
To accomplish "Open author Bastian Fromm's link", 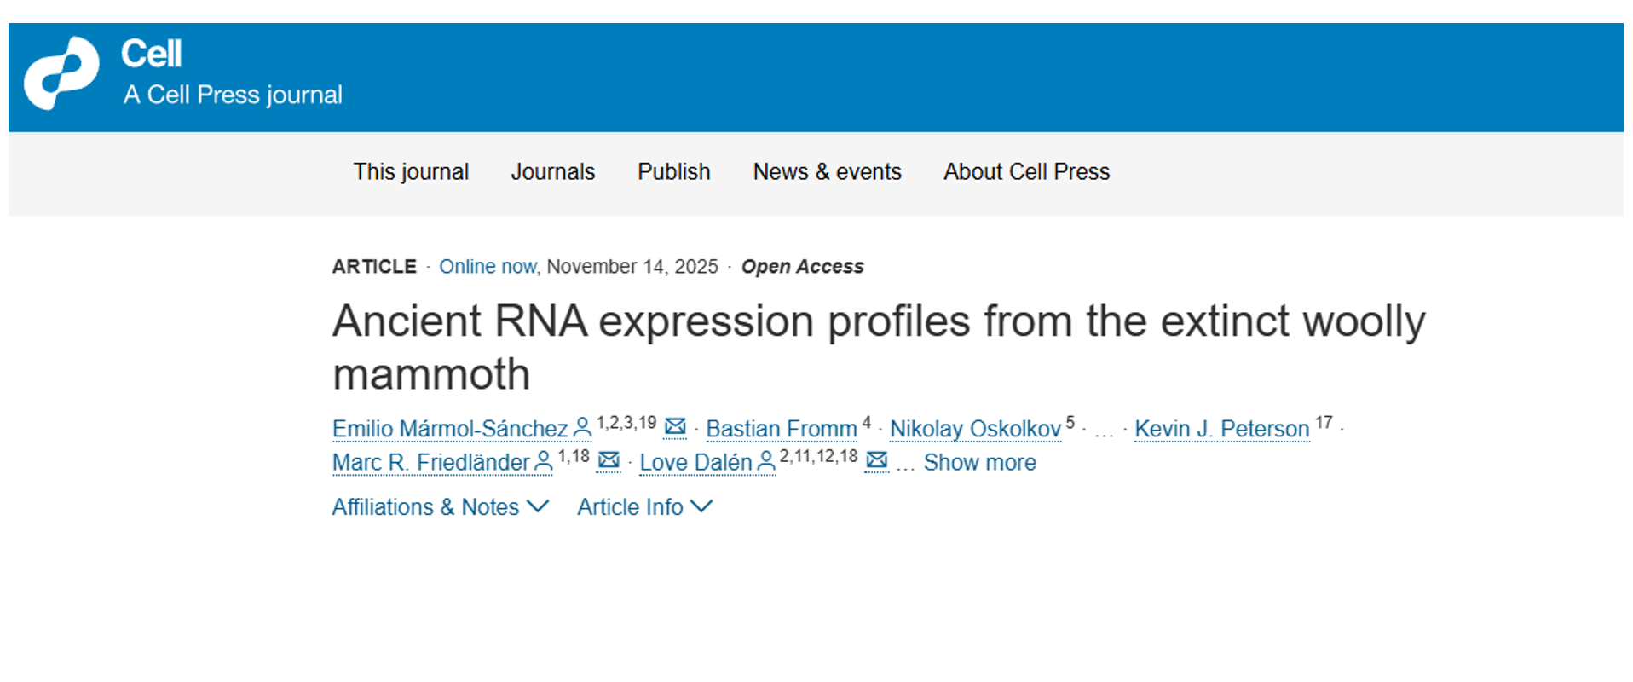I will click(x=782, y=429).
